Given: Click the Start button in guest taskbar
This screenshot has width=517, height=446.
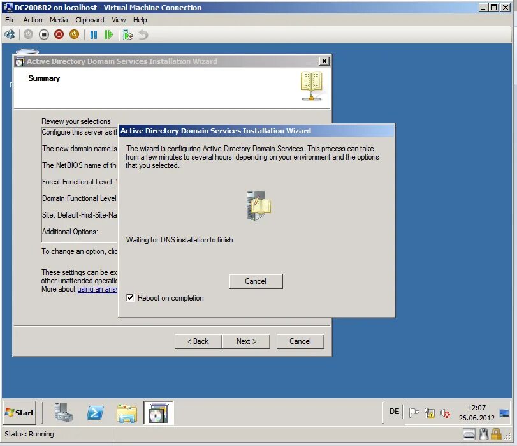Looking at the screenshot, I should tap(20, 413).
